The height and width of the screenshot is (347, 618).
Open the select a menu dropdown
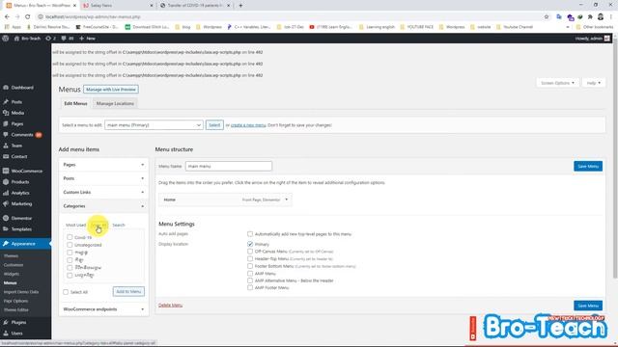coord(154,125)
